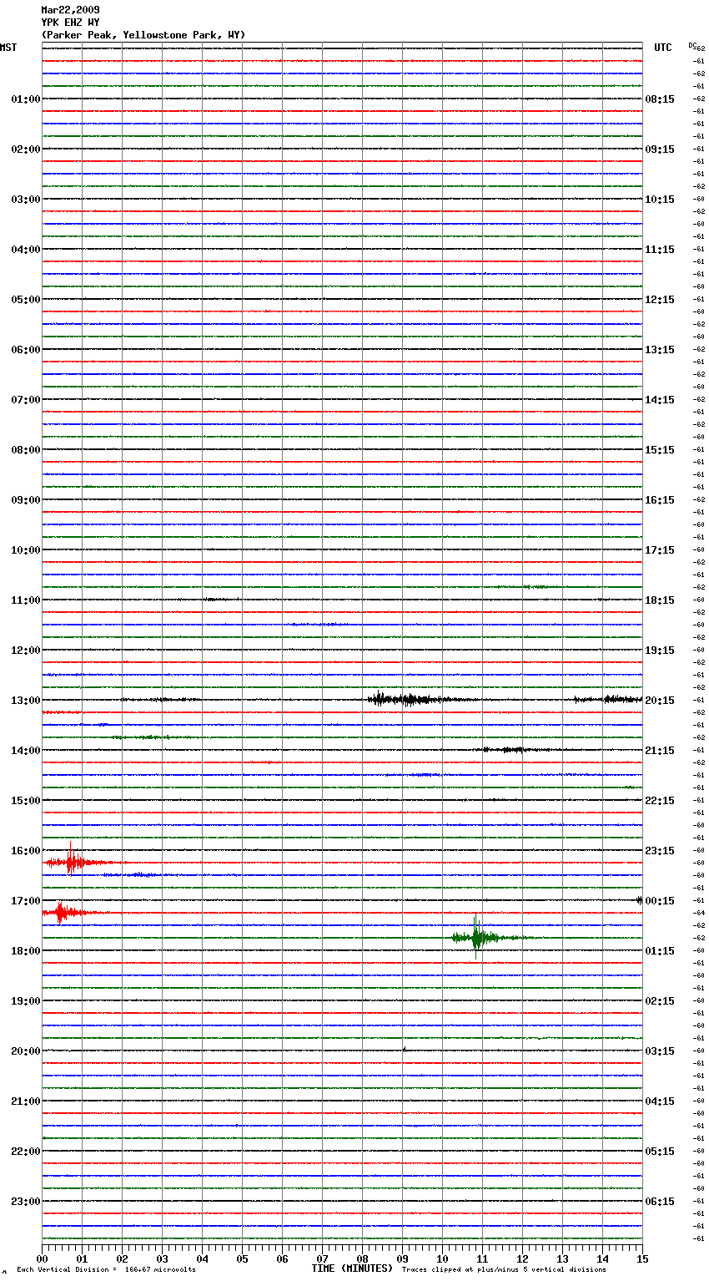Viewport: 709px width, 1281px height.
Task: Select the 18:00 MST row label
Action: point(25,951)
